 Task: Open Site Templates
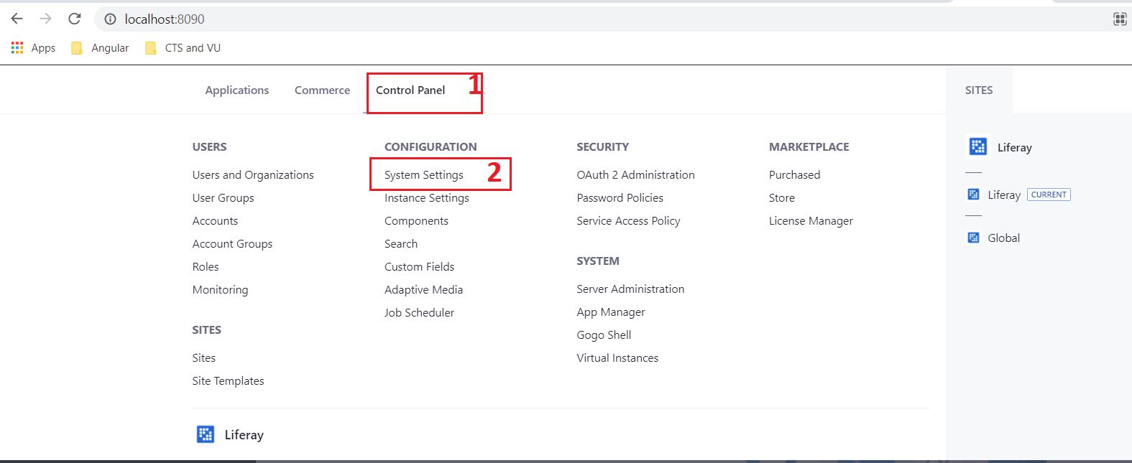[x=228, y=381]
